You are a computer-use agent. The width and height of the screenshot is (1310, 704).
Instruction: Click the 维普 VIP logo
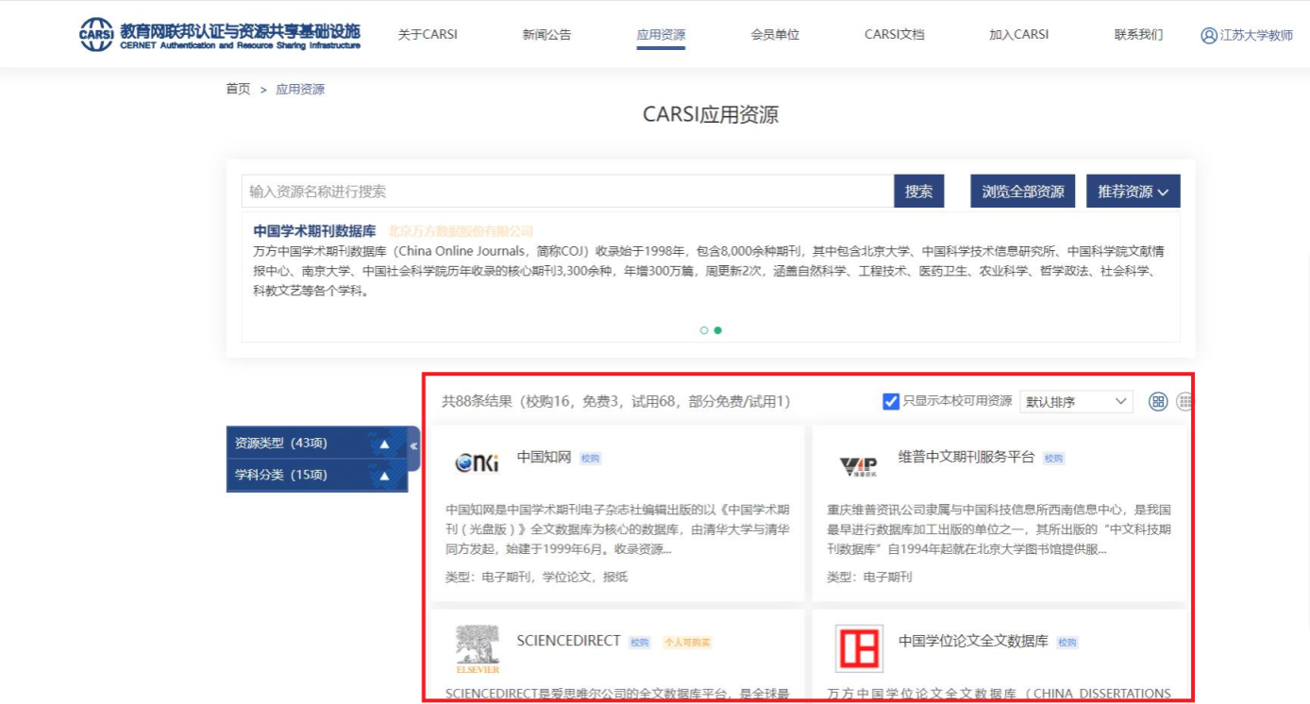858,466
